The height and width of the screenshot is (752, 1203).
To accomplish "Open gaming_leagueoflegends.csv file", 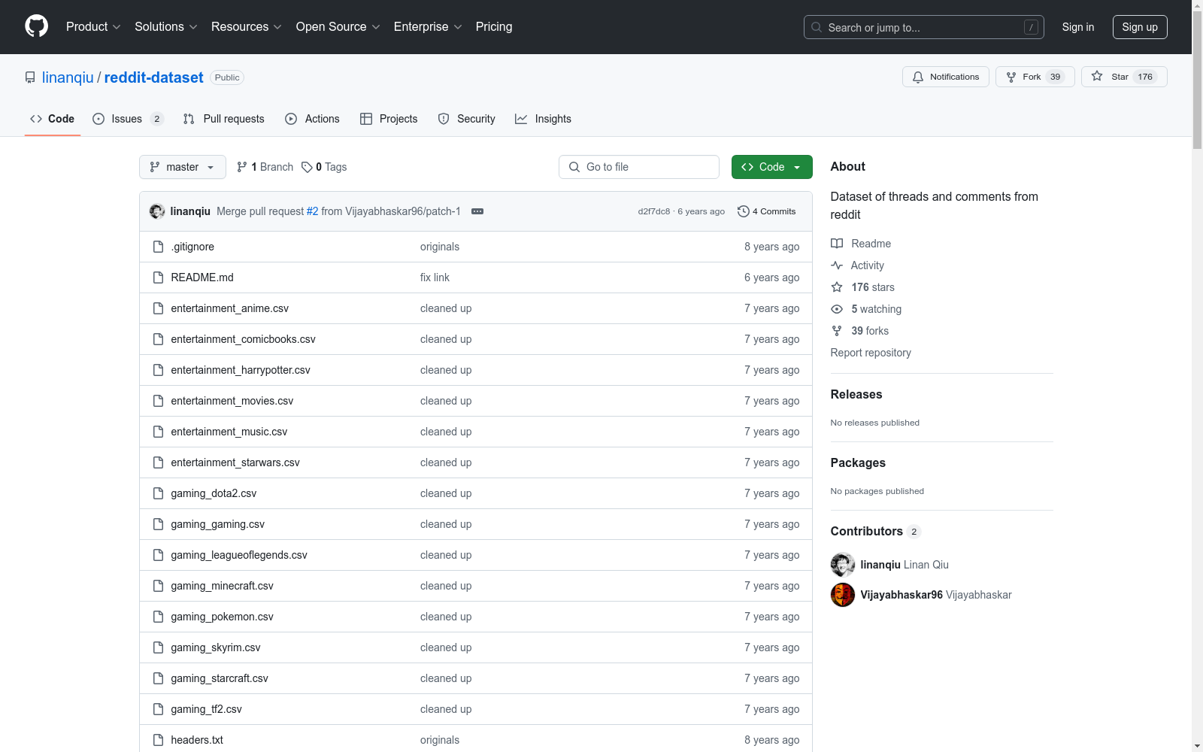I will pos(239,555).
